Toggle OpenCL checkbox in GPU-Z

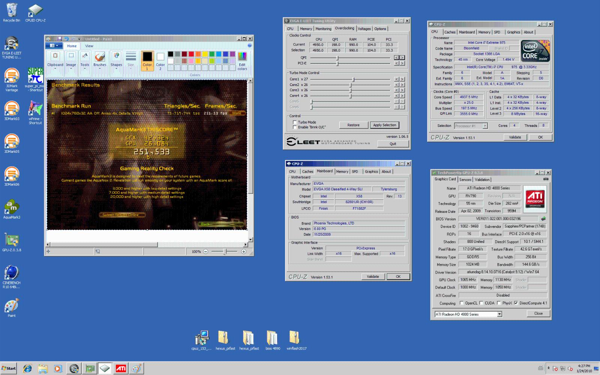(462, 303)
